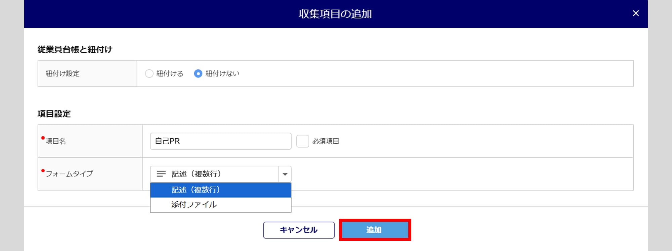Viewport: 672px width, 251px height.
Task: Click the multi-line text icon in form type box
Action: [x=161, y=174]
